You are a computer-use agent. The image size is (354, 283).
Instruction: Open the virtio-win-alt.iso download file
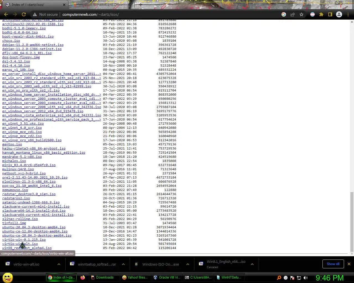pos(26,264)
